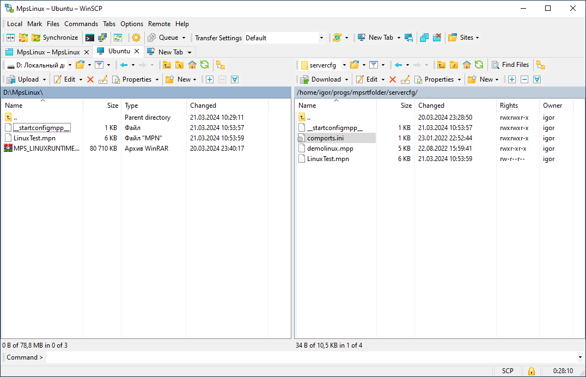Click the Upload button
Image resolution: width=586 pixels, height=377 pixels.
23,79
